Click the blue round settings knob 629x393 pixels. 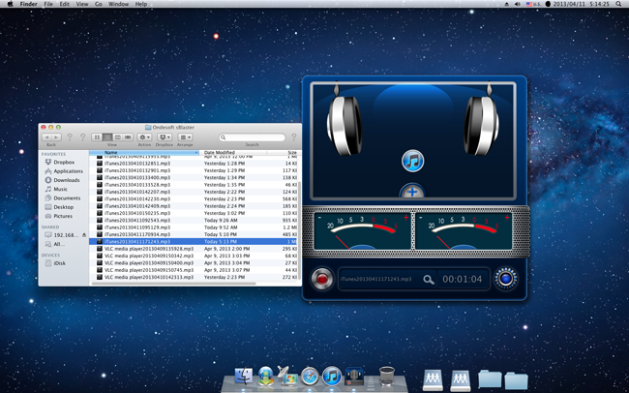pyautogui.click(x=505, y=279)
